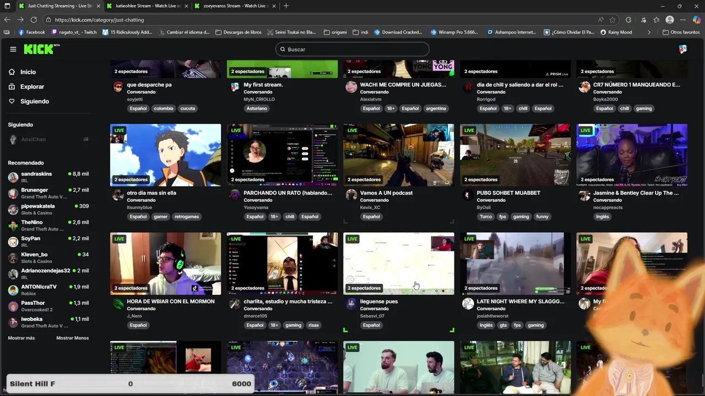
Task: Close the Just Chatting Streaming tab
Action: point(99,6)
